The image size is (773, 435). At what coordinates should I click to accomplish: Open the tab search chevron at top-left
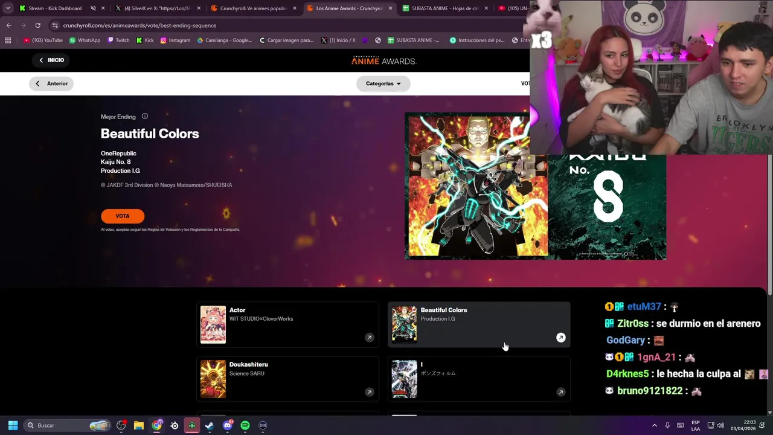(x=7, y=8)
